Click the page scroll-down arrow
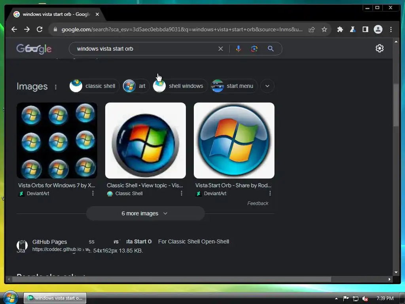This screenshot has height=304, width=405. tap(396, 272)
